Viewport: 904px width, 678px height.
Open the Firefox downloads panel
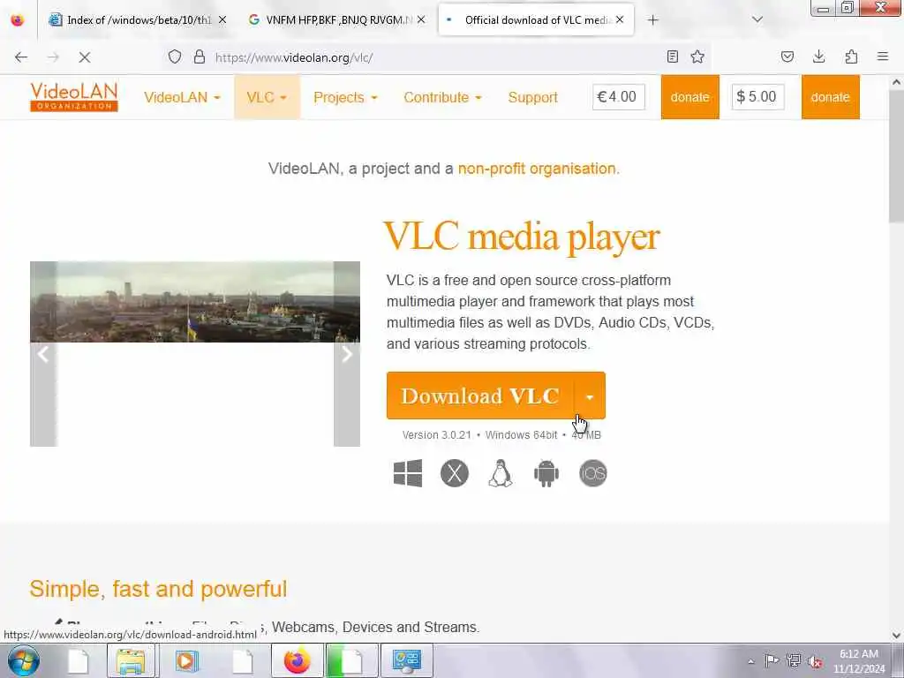pos(818,56)
